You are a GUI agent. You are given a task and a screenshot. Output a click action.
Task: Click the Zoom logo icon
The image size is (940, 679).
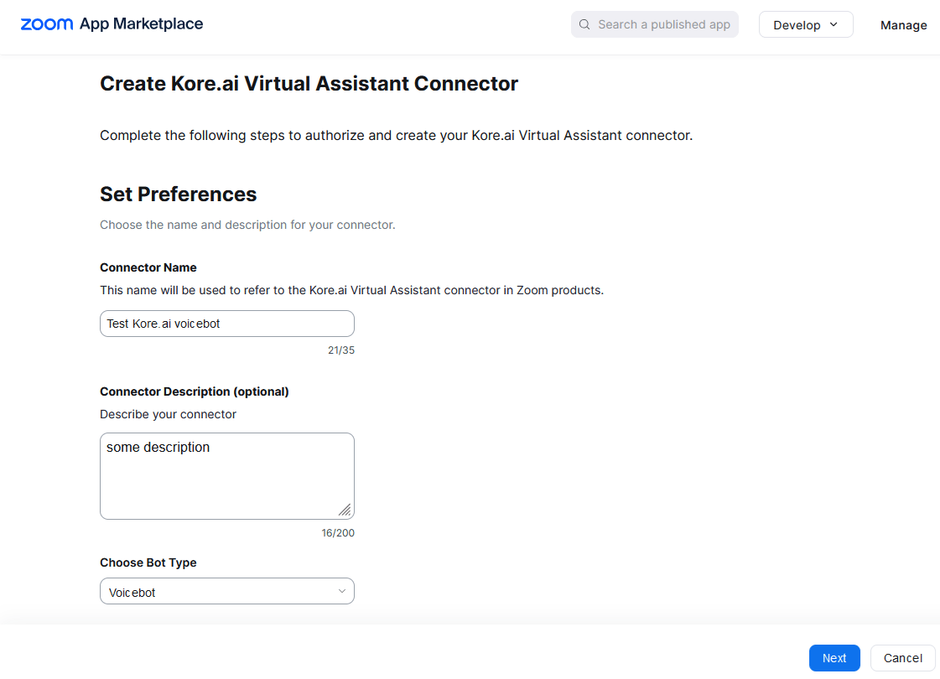click(47, 24)
